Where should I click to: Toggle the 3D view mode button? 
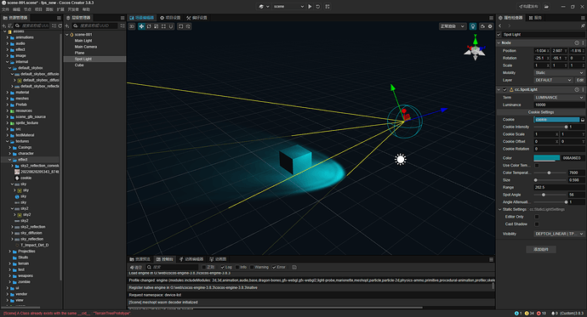[x=132, y=26]
